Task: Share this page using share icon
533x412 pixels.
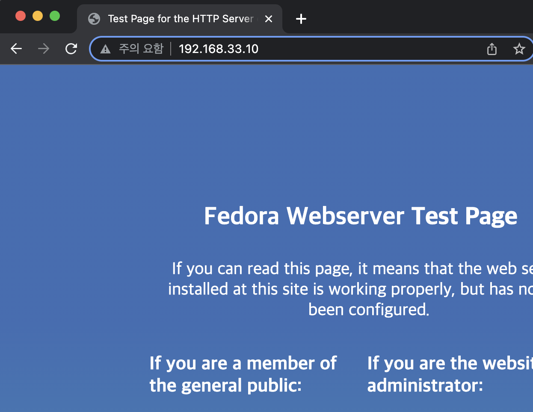Action: pos(492,49)
